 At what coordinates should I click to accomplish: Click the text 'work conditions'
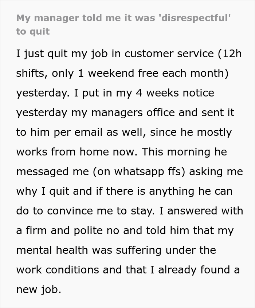click(59, 269)
